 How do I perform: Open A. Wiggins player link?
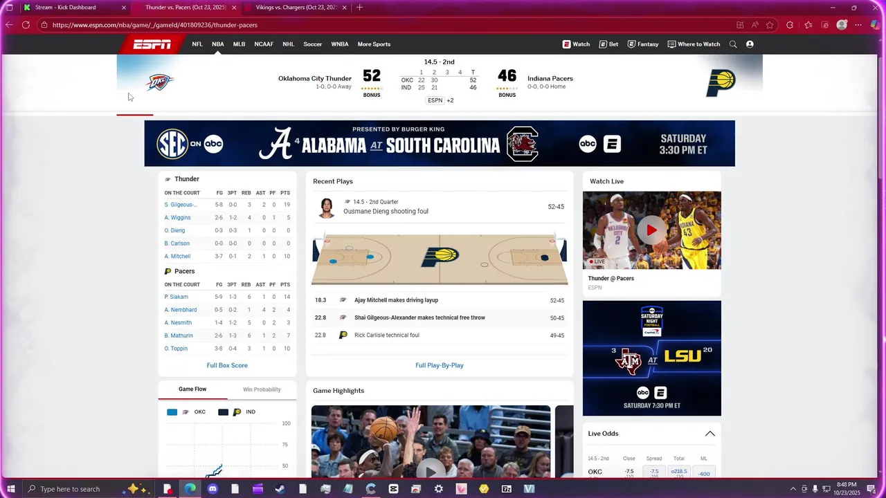(177, 218)
